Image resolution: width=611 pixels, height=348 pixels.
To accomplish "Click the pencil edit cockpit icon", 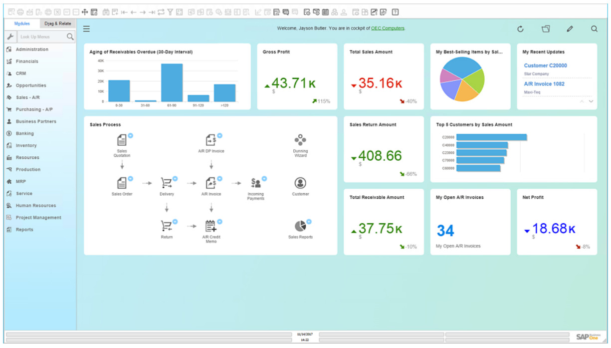I will click(570, 29).
